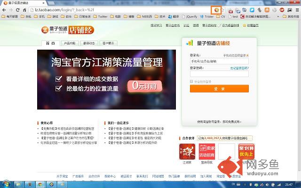Switch to the 客户展示 tab

pos(108,43)
